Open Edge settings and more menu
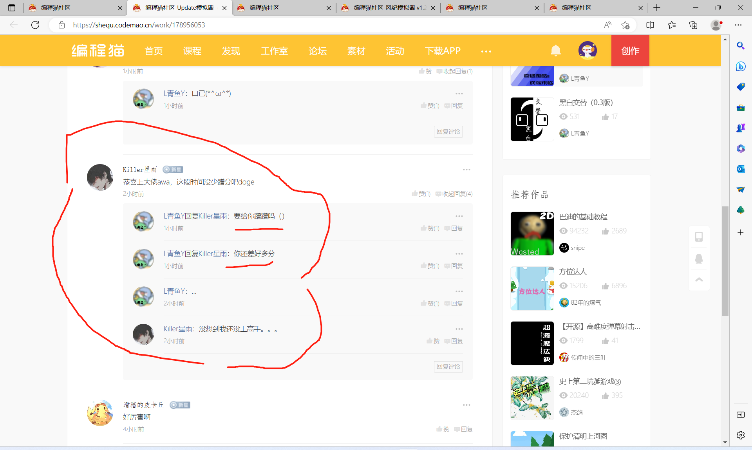 coord(738,25)
